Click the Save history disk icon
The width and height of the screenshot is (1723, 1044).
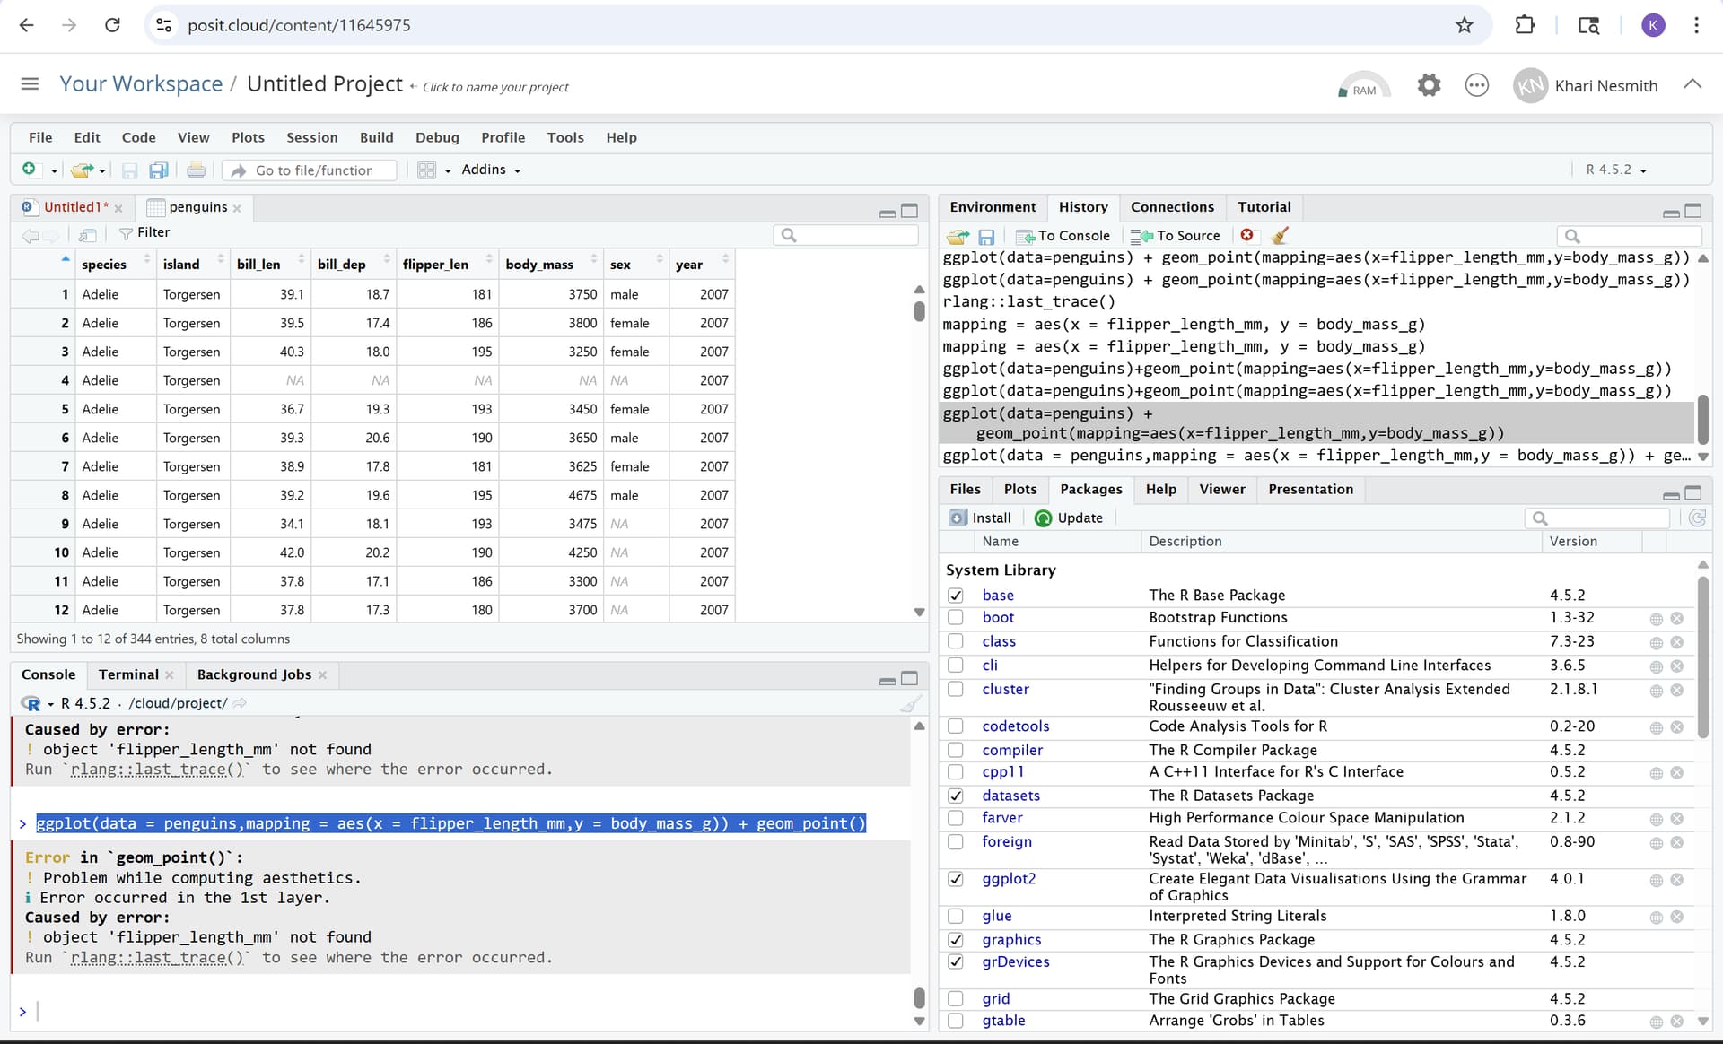[986, 236]
